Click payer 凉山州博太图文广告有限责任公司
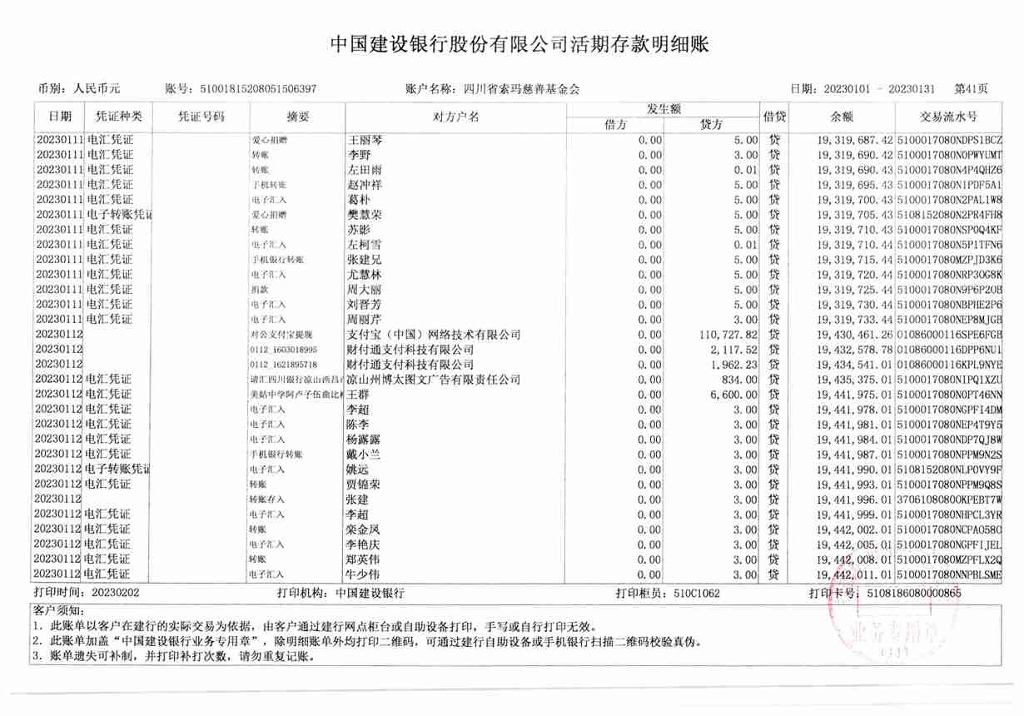The height and width of the screenshot is (716, 1024). click(x=433, y=380)
